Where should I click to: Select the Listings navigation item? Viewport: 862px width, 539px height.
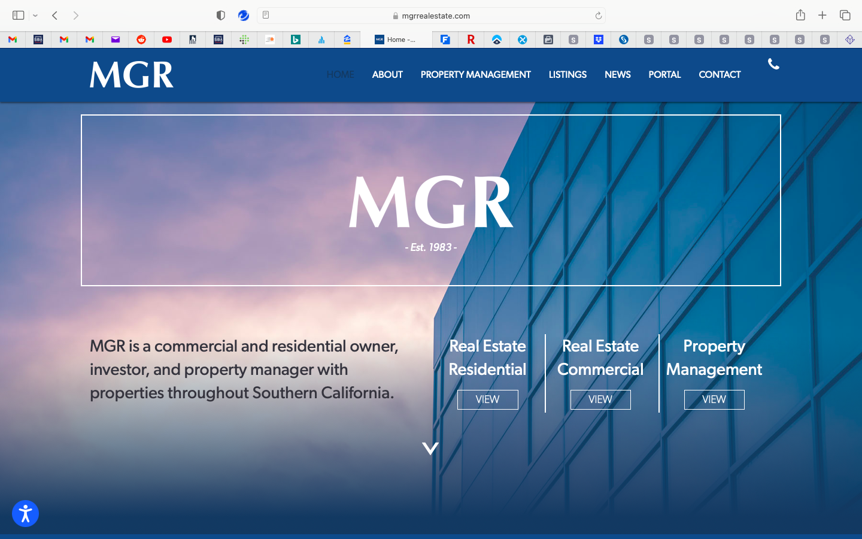click(567, 75)
